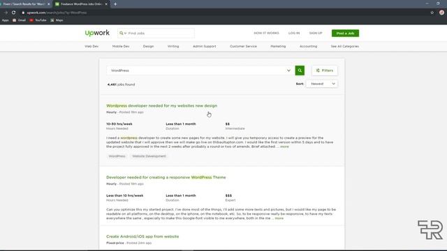447x251 pixels.
Task: Click the '4,461 jobs found' text
Action: click(121, 84)
